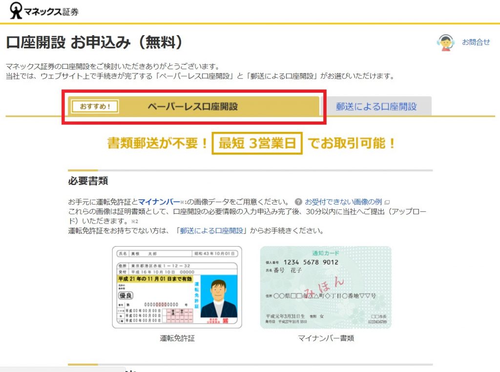This screenshot has width=500, height=372.
Task: Click the マイナンバー書類 caption
Action: coord(326,338)
